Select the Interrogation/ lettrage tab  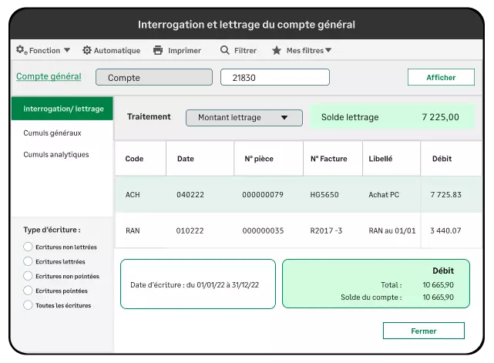(62, 109)
